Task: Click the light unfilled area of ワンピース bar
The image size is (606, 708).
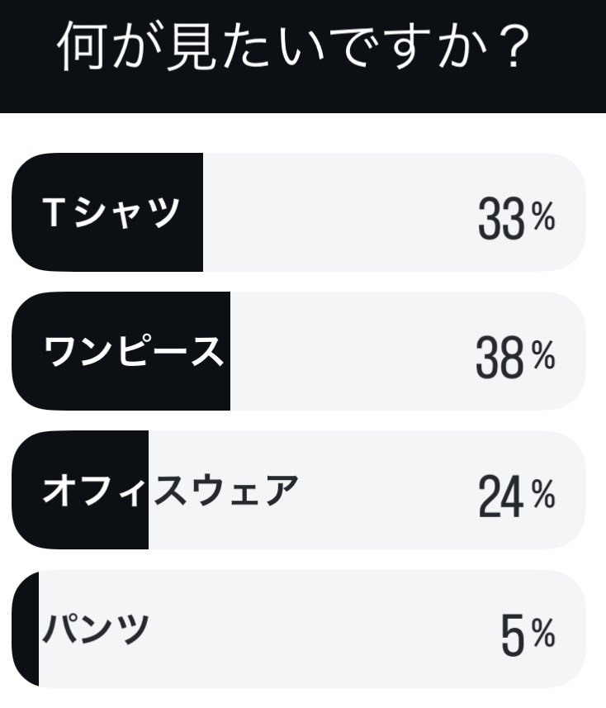Action: (352, 351)
